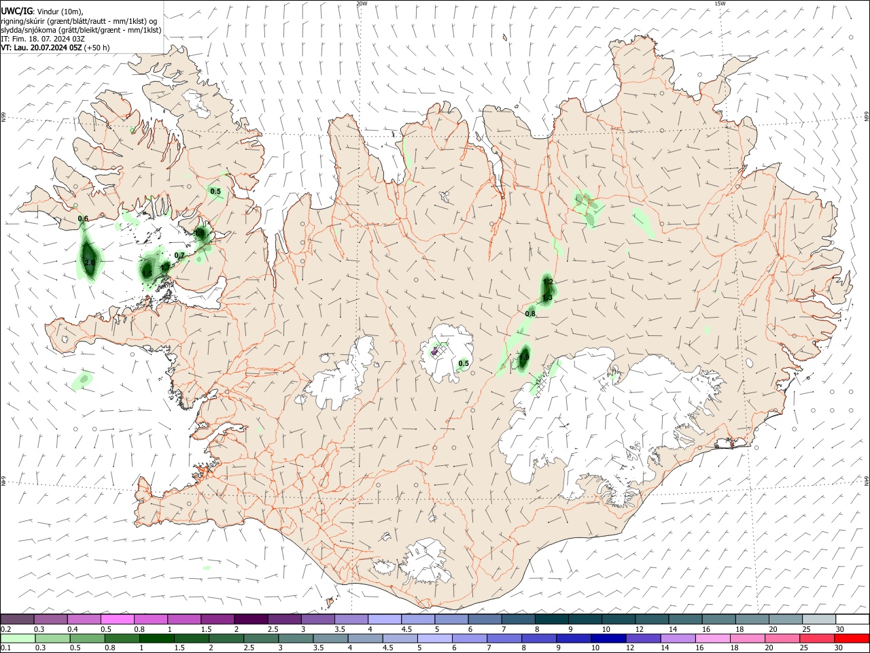Click the UWC/IG title in the header
The image size is (870, 653).
pyautogui.click(x=16, y=11)
